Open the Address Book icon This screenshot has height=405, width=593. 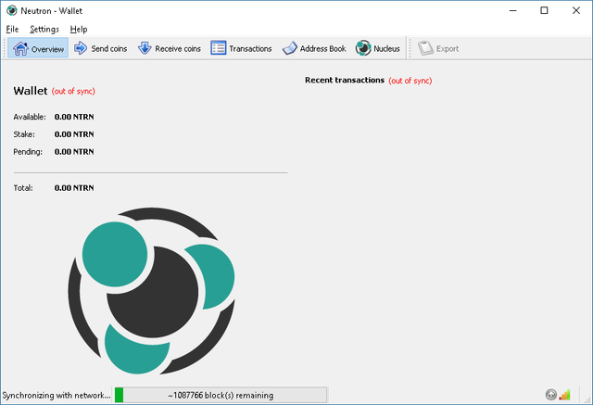[x=290, y=48]
